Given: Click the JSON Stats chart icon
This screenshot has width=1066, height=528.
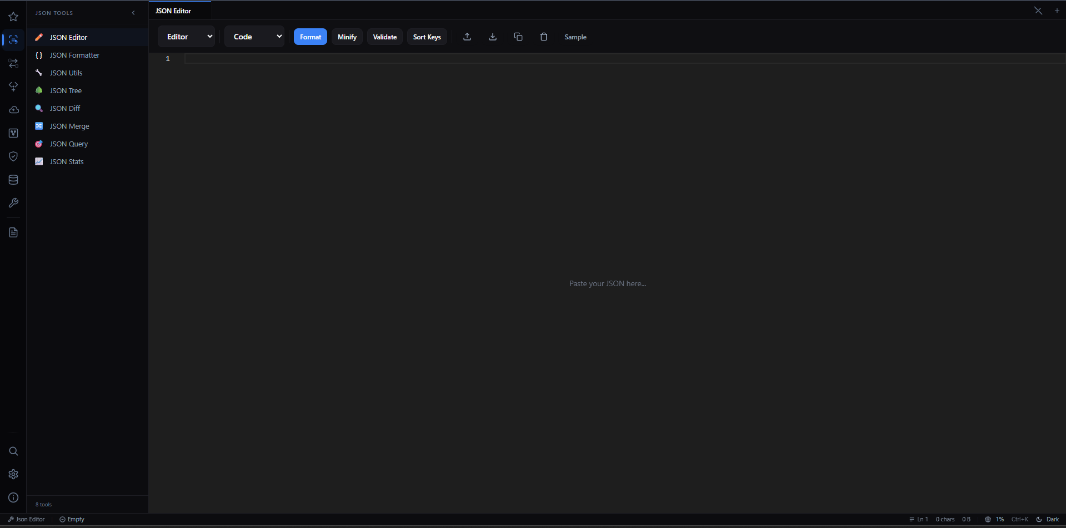Looking at the screenshot, I should point(39,161).
